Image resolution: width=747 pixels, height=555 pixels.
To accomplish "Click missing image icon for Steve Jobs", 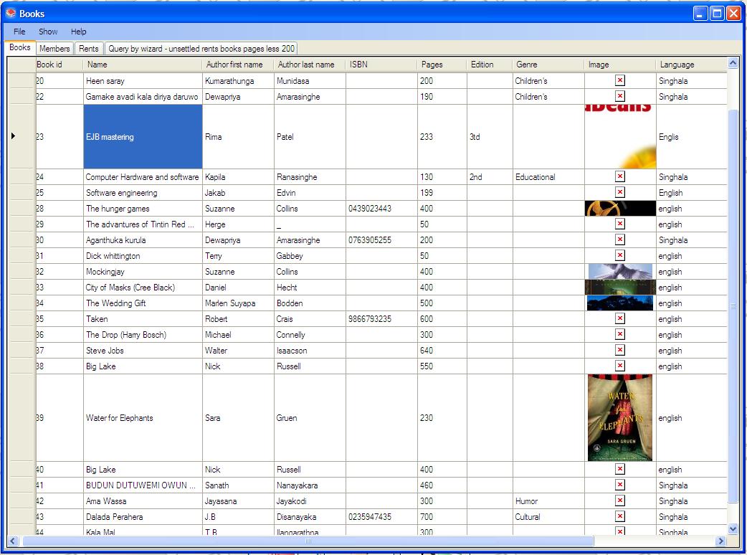I will point(620,350).
